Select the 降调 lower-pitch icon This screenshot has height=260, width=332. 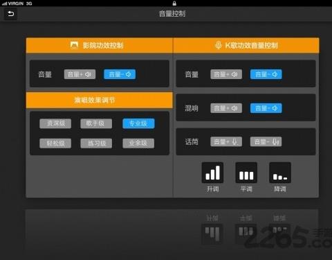[x=280, y=173]
